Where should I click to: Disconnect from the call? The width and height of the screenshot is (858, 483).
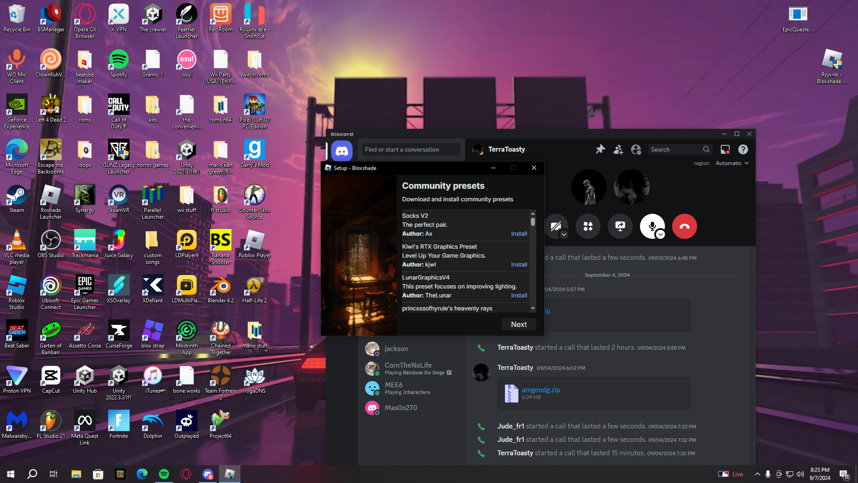pos(684,226)
